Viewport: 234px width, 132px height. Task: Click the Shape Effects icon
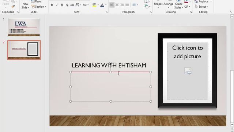(186, 7)
